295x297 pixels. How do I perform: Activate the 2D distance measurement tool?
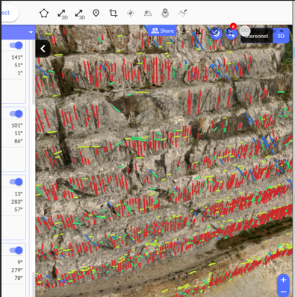click(62, 14)
